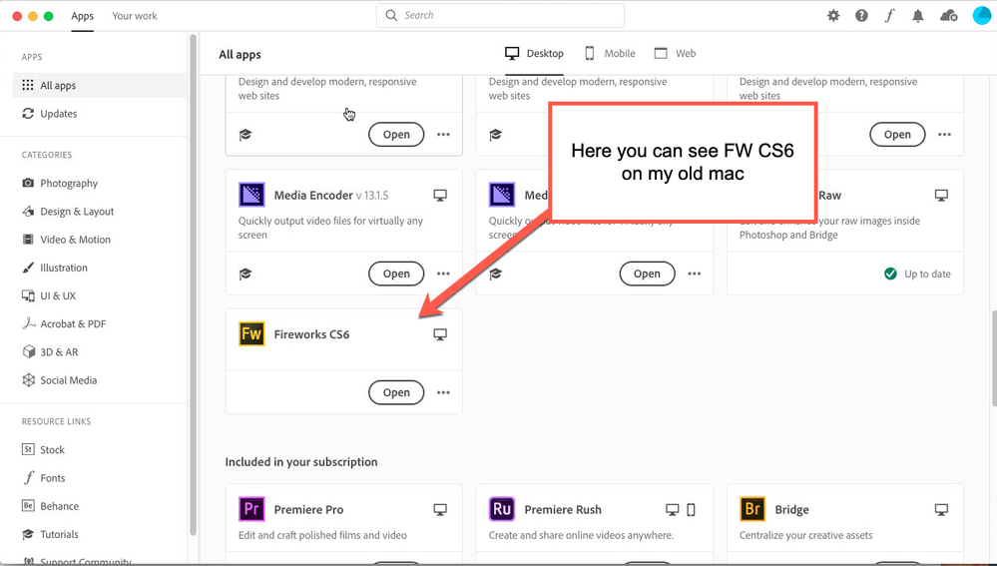Open the settings gear icon
Image resolution: width=997 pixels, height=566 pixels.
click(x=833, y=16)
